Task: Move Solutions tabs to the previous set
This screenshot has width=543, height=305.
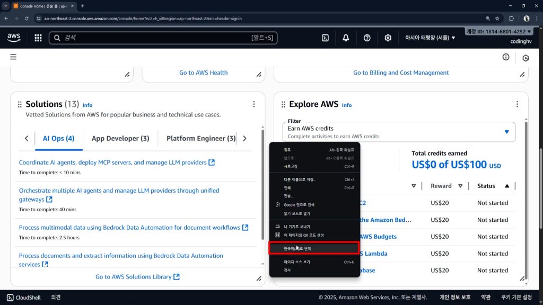Action: 27,138
